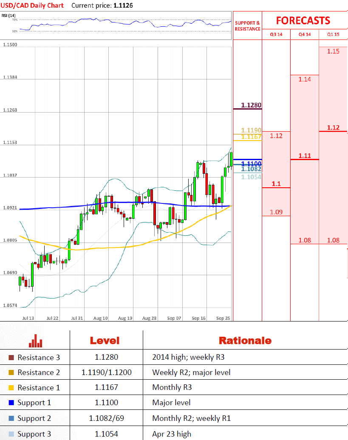Click the gold Resistance 2 color swatch
Viewport: 348px width, 440px height.
11,372
